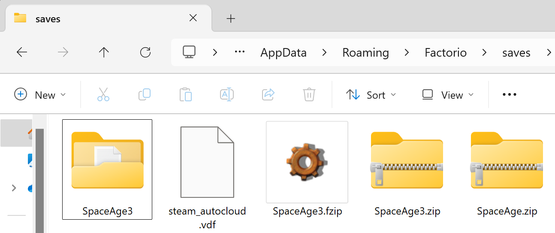Expand the navigation pane tree chevron
This screenshot has height=233, width=555.
tap(14, 188)
